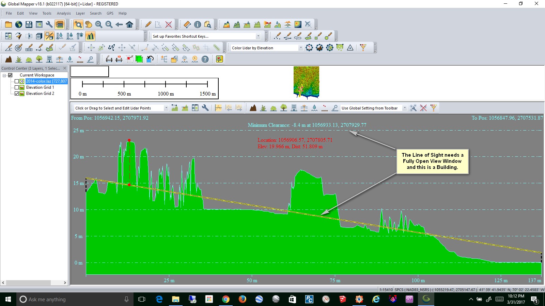Open the Lidar filter funnel icon
Screen dimensions: 545x306
(363, 48)
